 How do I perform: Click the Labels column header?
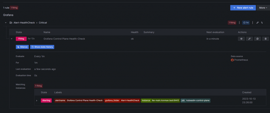[x=58, y=93]
